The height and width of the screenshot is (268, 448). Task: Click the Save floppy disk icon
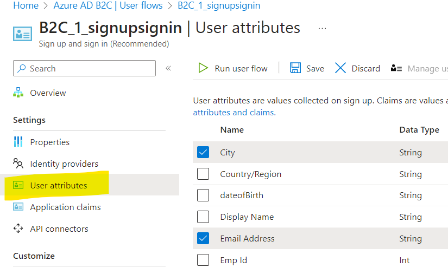[x=295, y=68]
